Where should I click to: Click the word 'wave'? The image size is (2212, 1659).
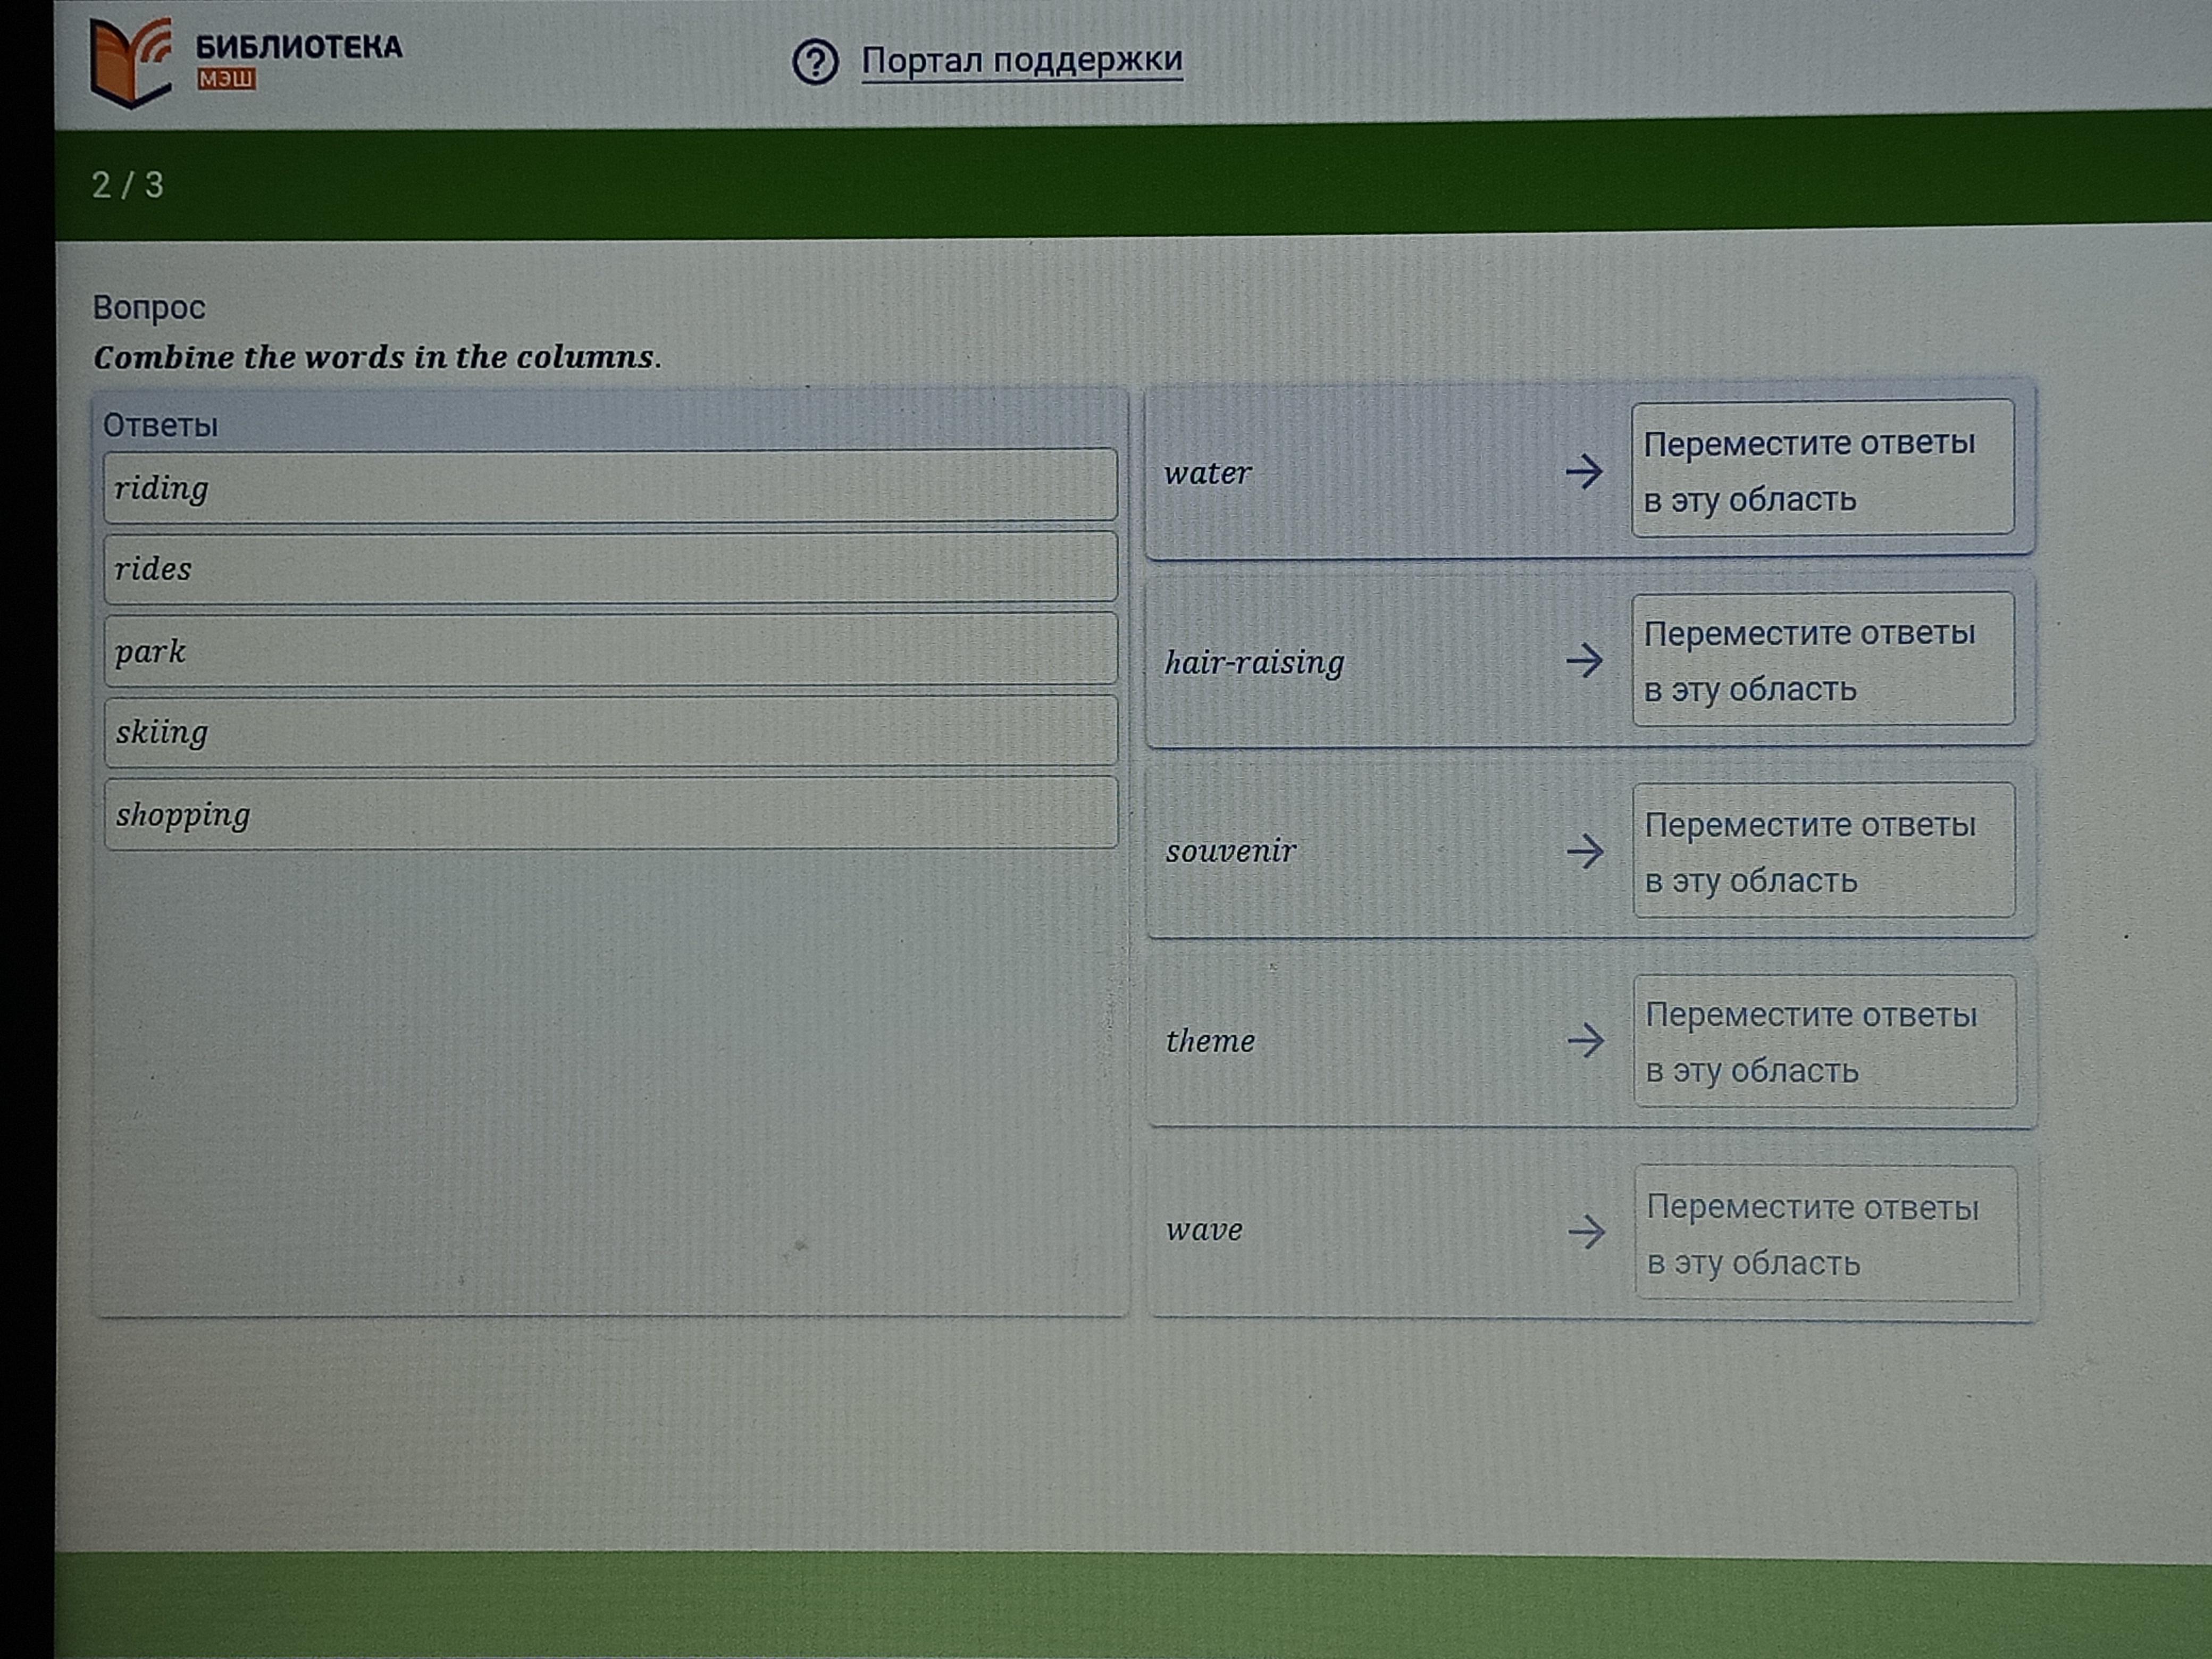tap(1204, 1230)
